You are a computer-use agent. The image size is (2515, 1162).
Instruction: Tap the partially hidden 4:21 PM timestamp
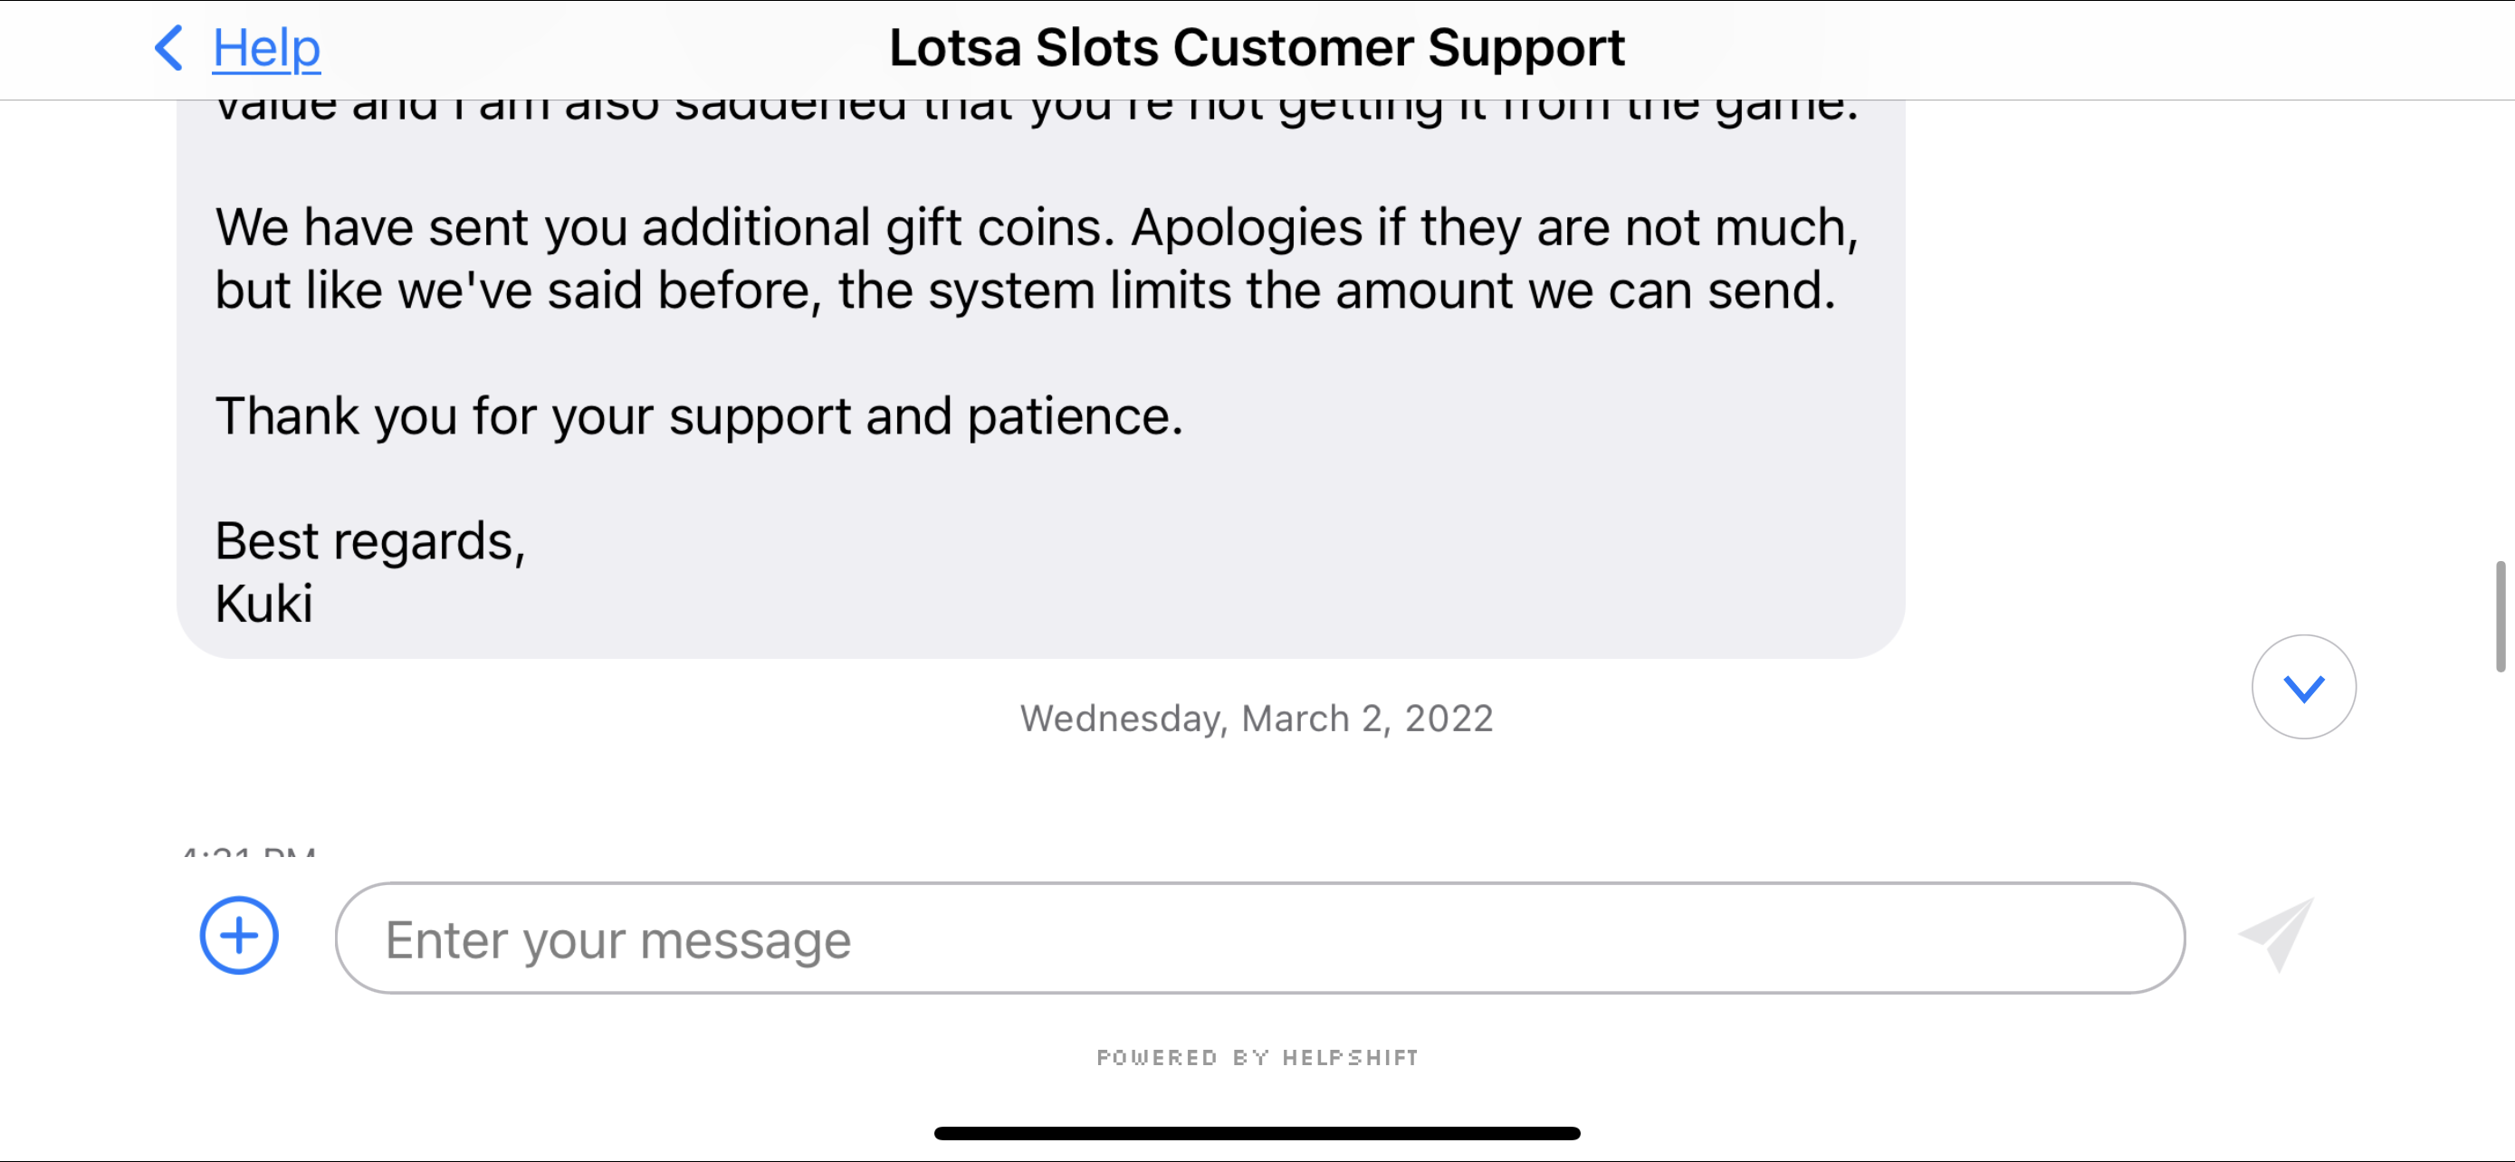point(249,852)
